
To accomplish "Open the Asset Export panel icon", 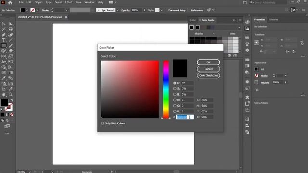I will pos(247,104).
